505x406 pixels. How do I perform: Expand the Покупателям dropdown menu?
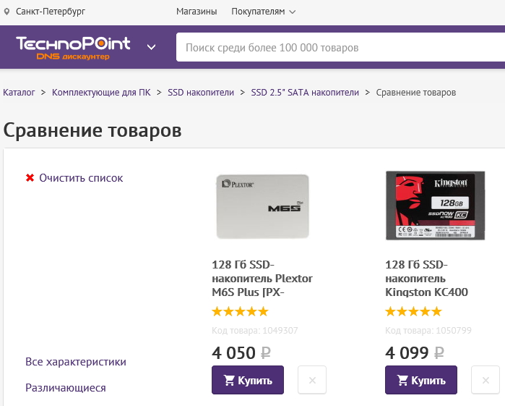(264, 12)
